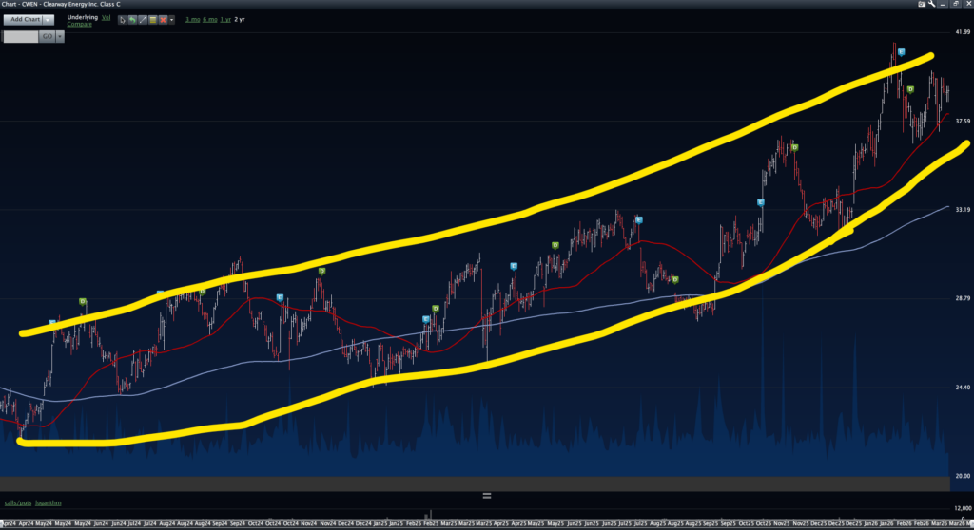Toggle the calls/puts display link
The image size is (974, 530).
tap(16, 502)
